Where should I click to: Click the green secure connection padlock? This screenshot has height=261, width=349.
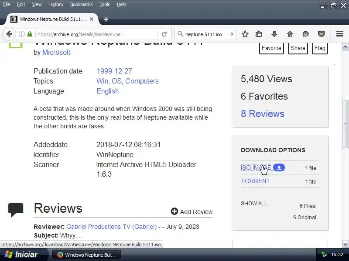(29, 34)
